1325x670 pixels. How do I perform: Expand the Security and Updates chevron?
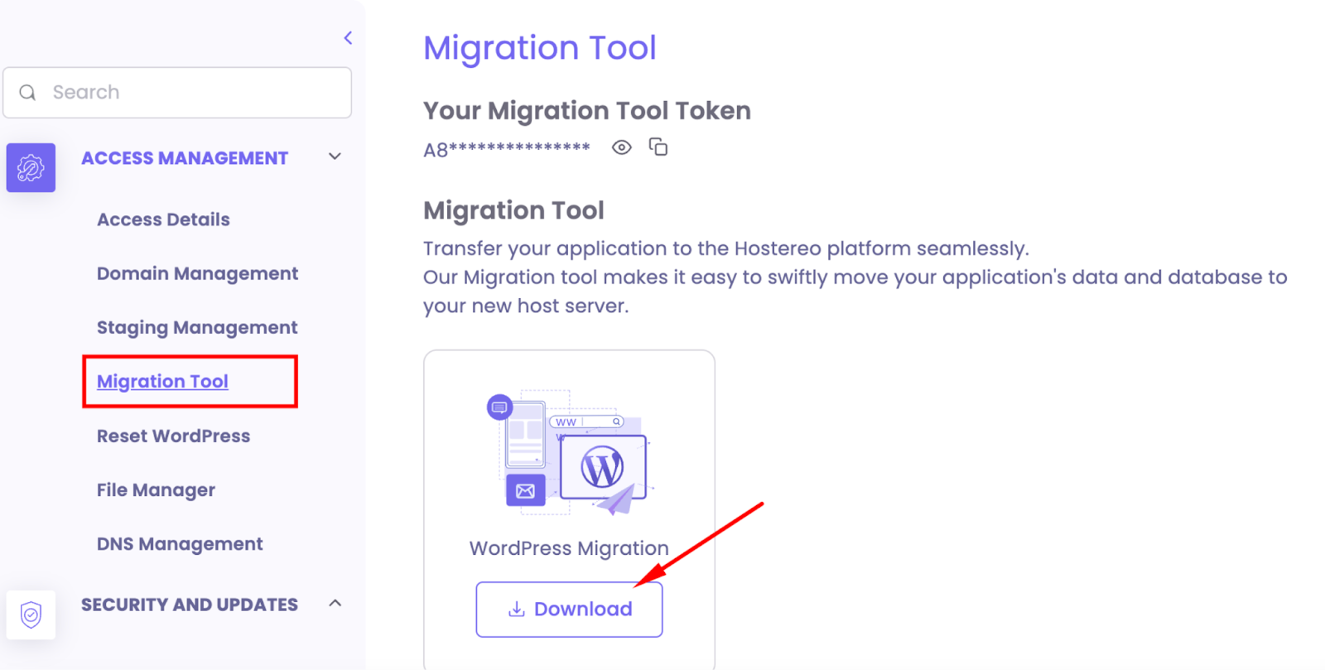[335, 603]
